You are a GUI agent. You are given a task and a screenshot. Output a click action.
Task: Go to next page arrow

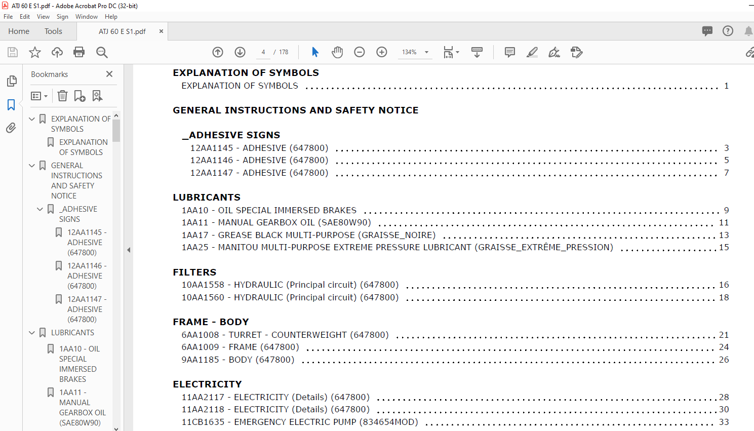coord(240,52)
